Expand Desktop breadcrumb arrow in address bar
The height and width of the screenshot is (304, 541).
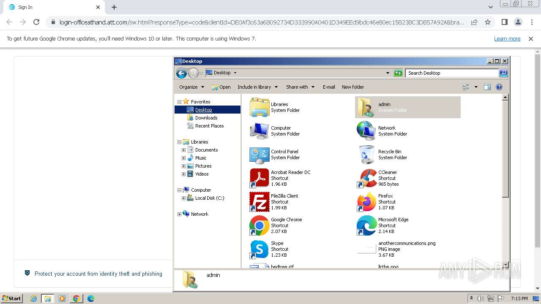pyautogui.click(x=235, y=73)
